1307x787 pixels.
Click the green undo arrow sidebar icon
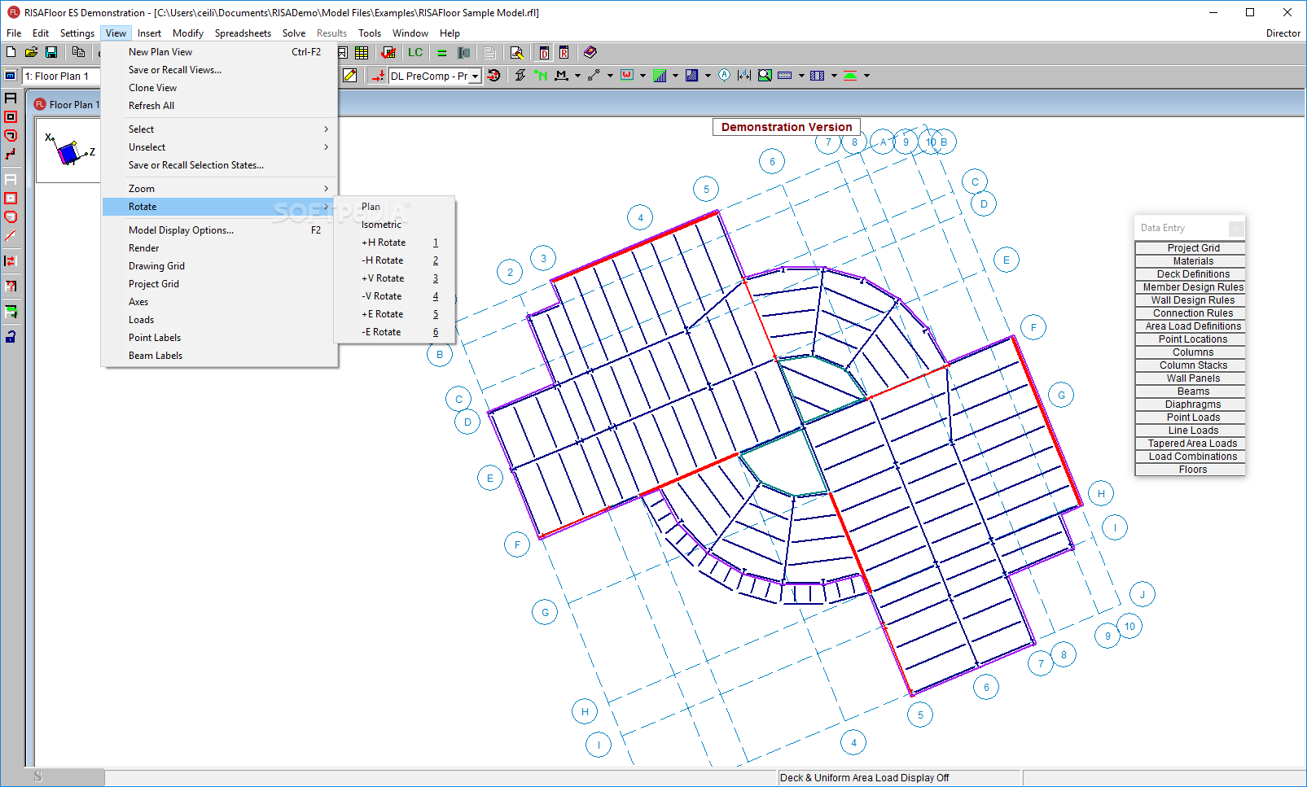(x=11, y=312)
